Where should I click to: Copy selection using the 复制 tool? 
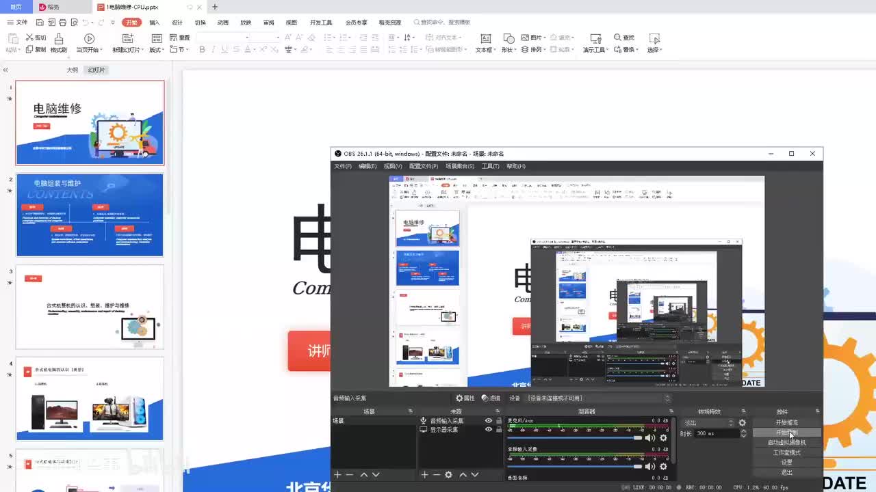click(36, 49)
